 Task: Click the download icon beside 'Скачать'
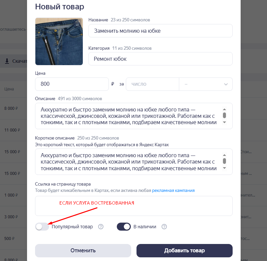[x=7, y=61]
